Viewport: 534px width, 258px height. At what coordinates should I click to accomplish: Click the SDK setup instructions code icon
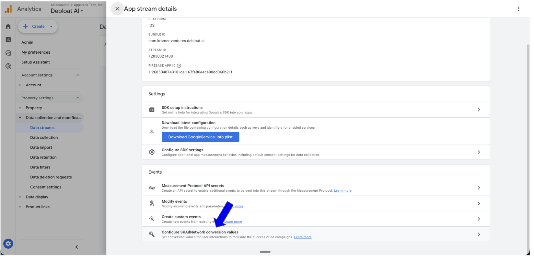(x=152, y=110)
